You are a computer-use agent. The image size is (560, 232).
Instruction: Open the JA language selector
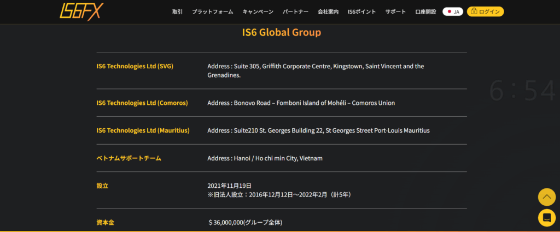click(x=453, y=12)
